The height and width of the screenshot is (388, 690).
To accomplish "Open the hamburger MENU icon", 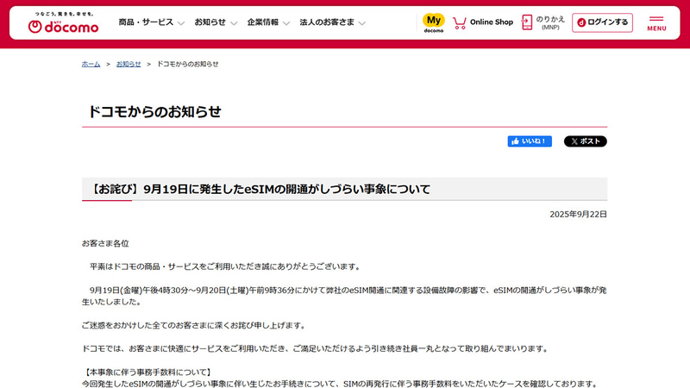I will coord(656,24).
